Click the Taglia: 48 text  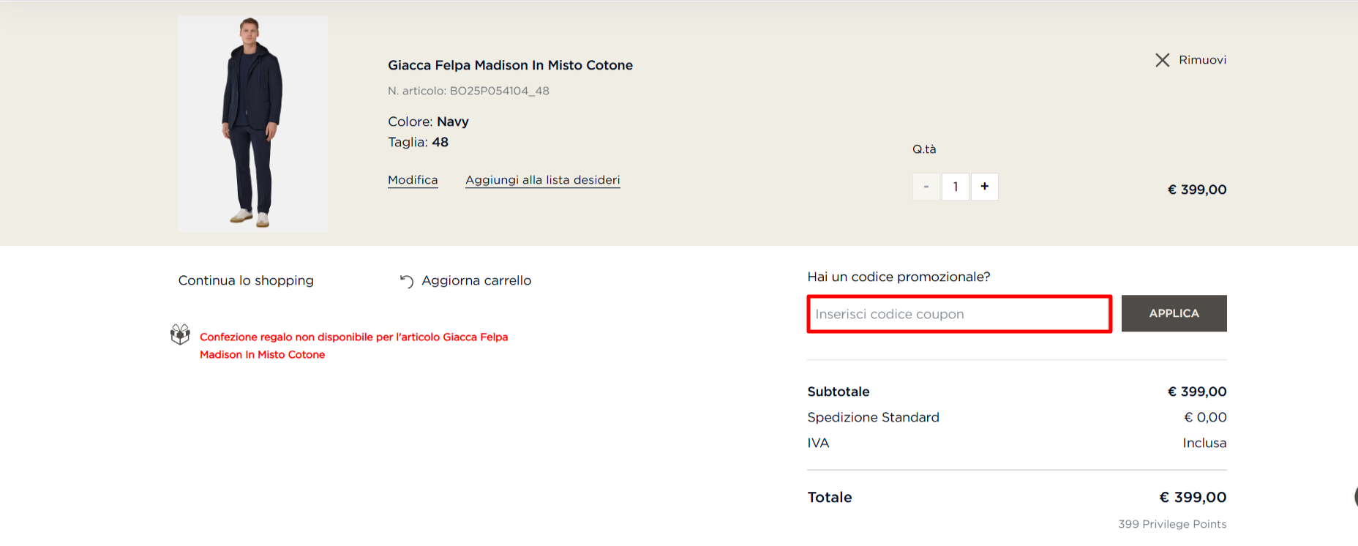[418, 142]
